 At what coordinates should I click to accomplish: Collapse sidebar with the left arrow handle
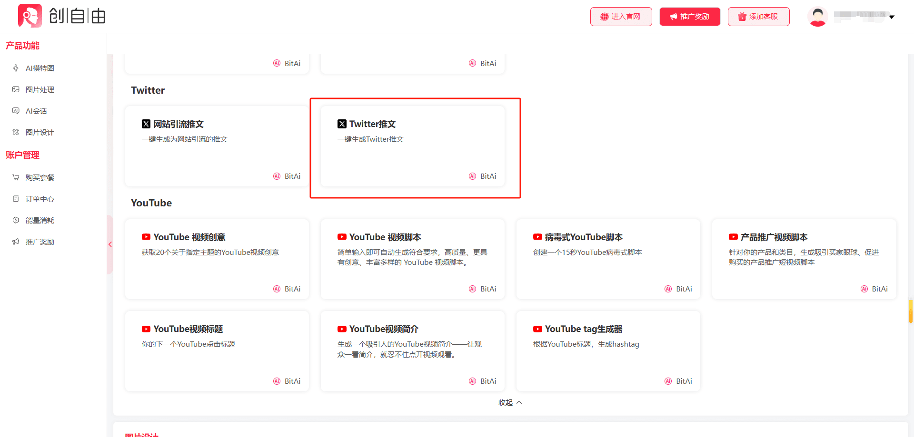(110, 244)
